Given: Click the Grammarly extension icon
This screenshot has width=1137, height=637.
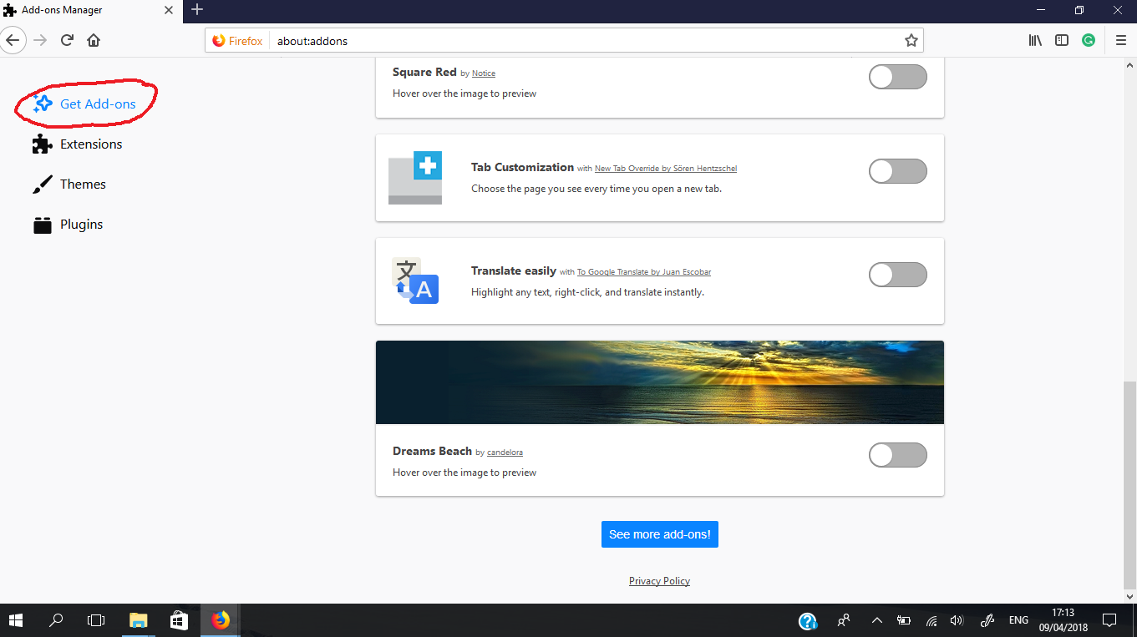Looking at the screenshot, I should (1089, 40).
